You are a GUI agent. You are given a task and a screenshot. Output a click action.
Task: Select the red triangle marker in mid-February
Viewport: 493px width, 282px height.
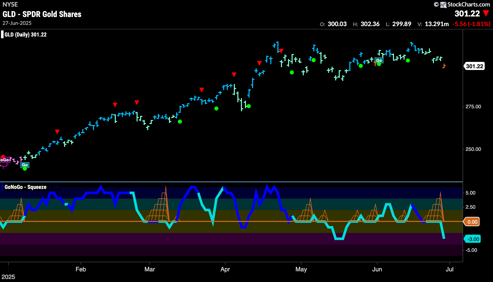pos(115,105)
